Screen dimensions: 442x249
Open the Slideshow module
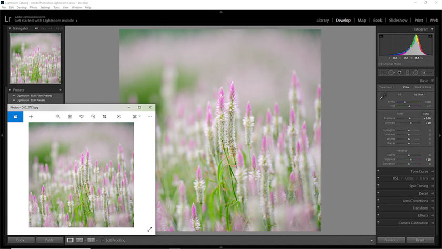398,21
